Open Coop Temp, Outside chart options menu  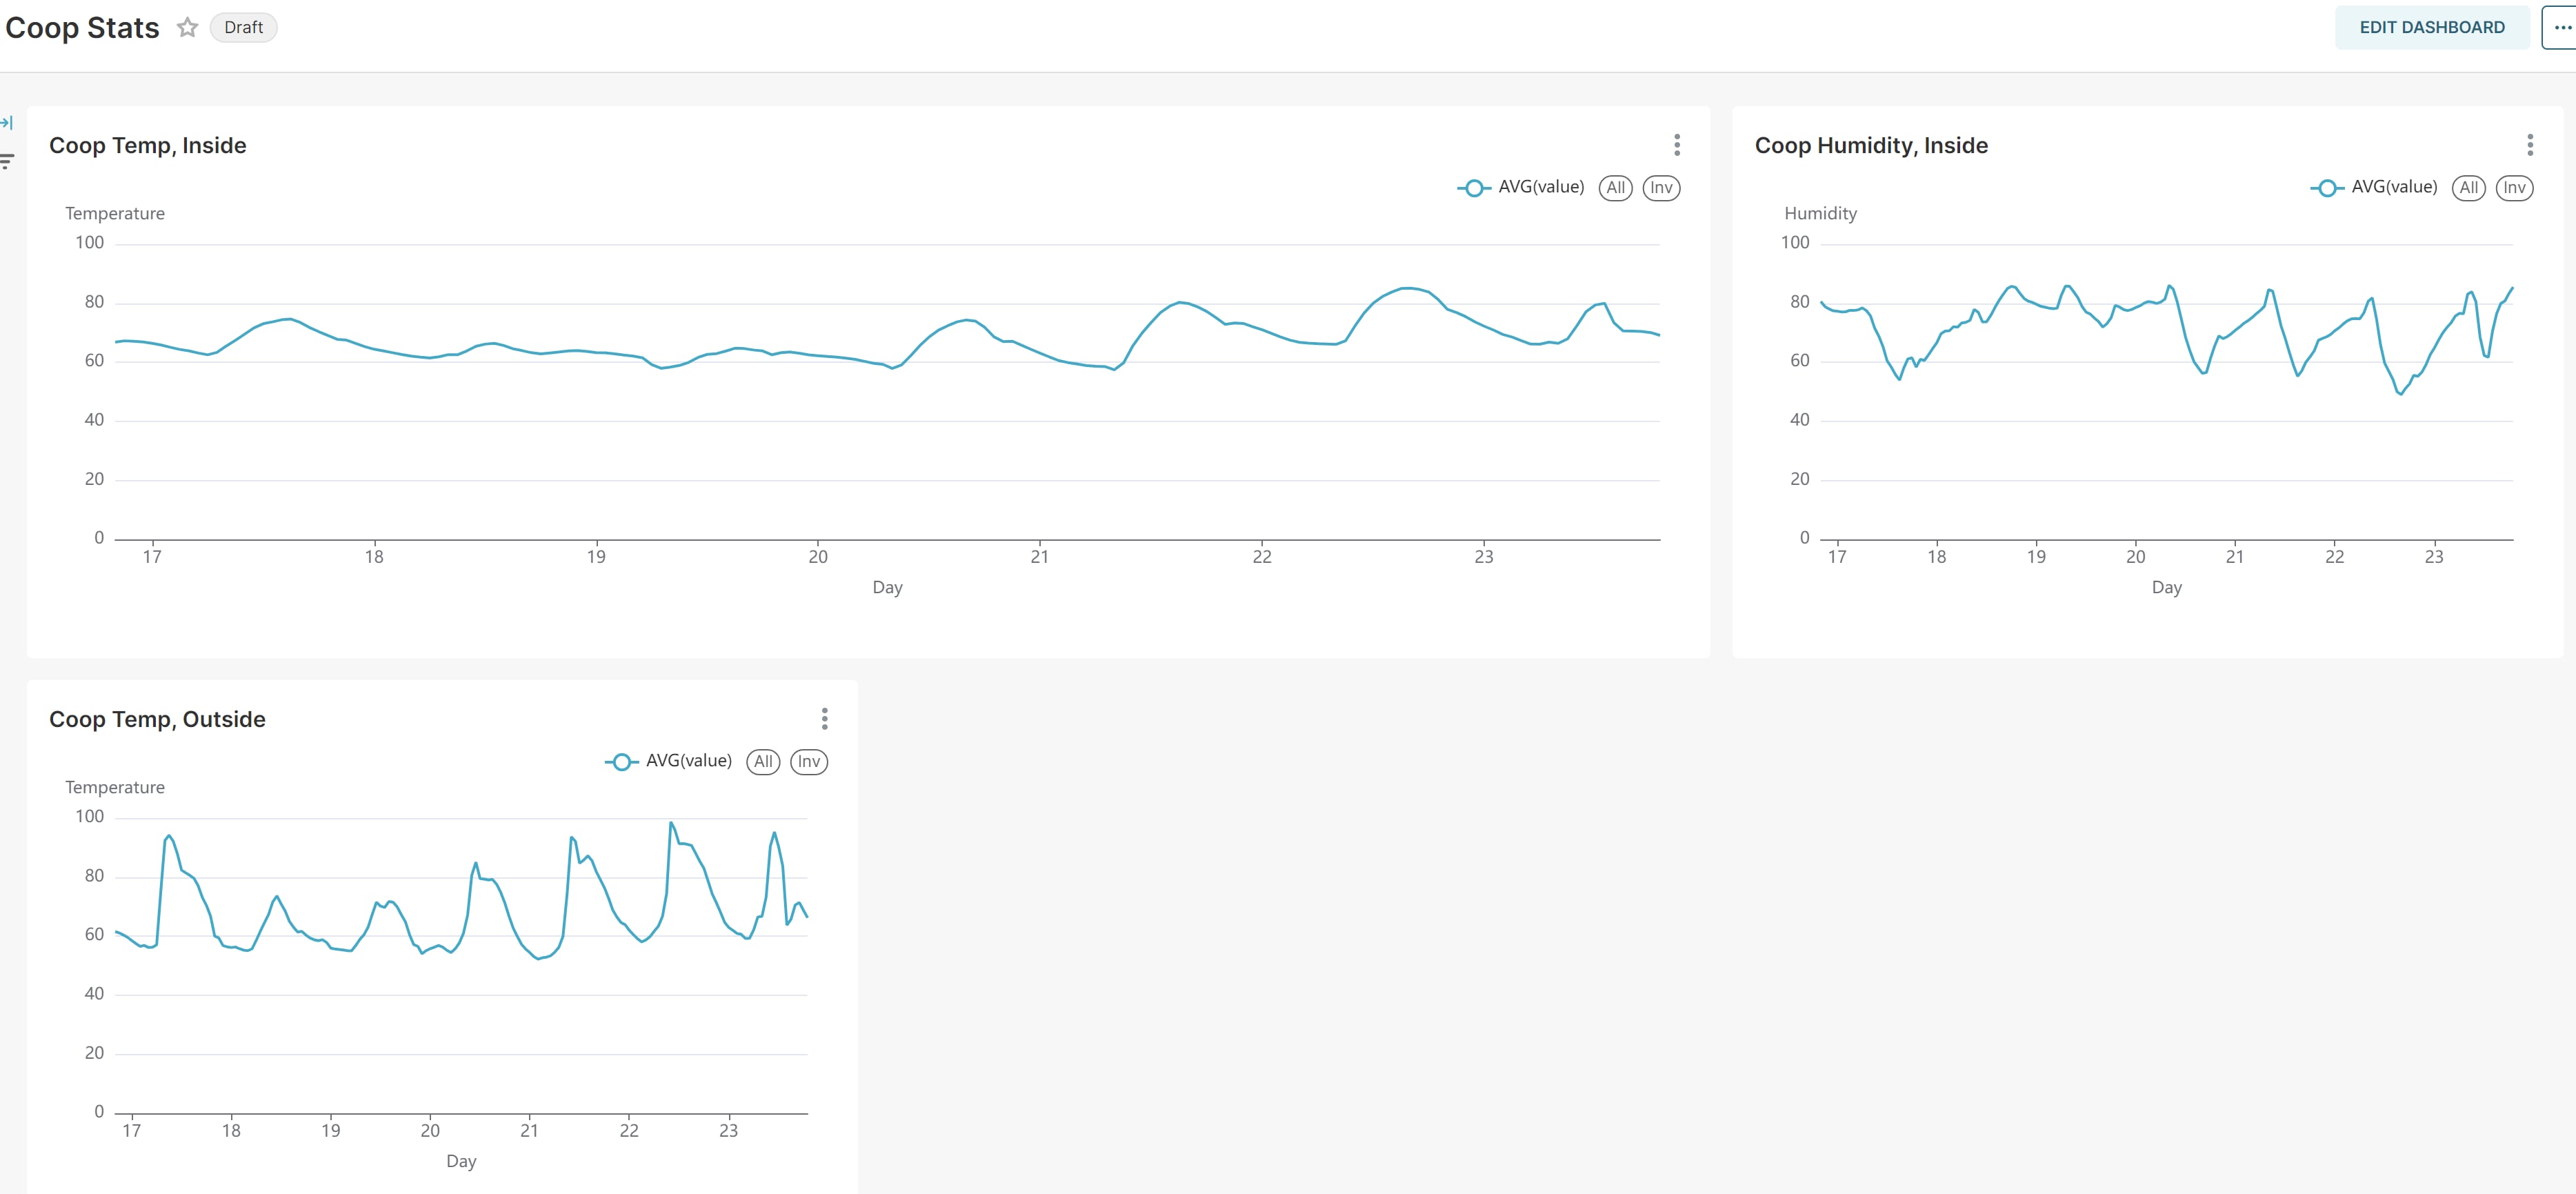(x=824, y=719)
